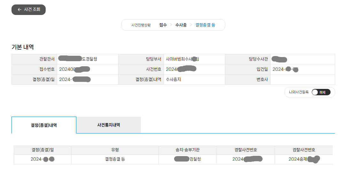Click the 사건번호 label in 기본 내역
This screenshot has height=173, width=344.
(154, 69)
